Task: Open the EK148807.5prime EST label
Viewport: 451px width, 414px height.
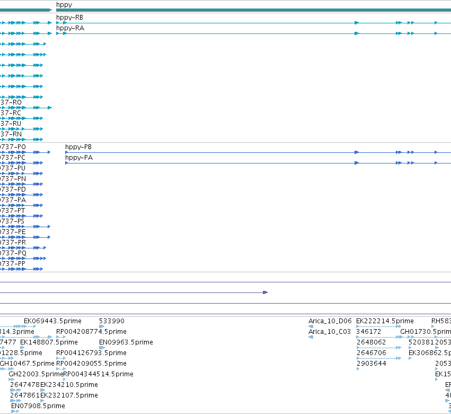Action: 49,342
